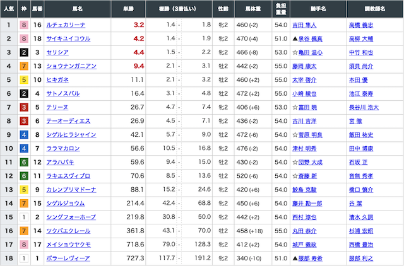Open trainer link 服部 利之
This screenshot has width=404, height=266.
(x=361, y=258)
